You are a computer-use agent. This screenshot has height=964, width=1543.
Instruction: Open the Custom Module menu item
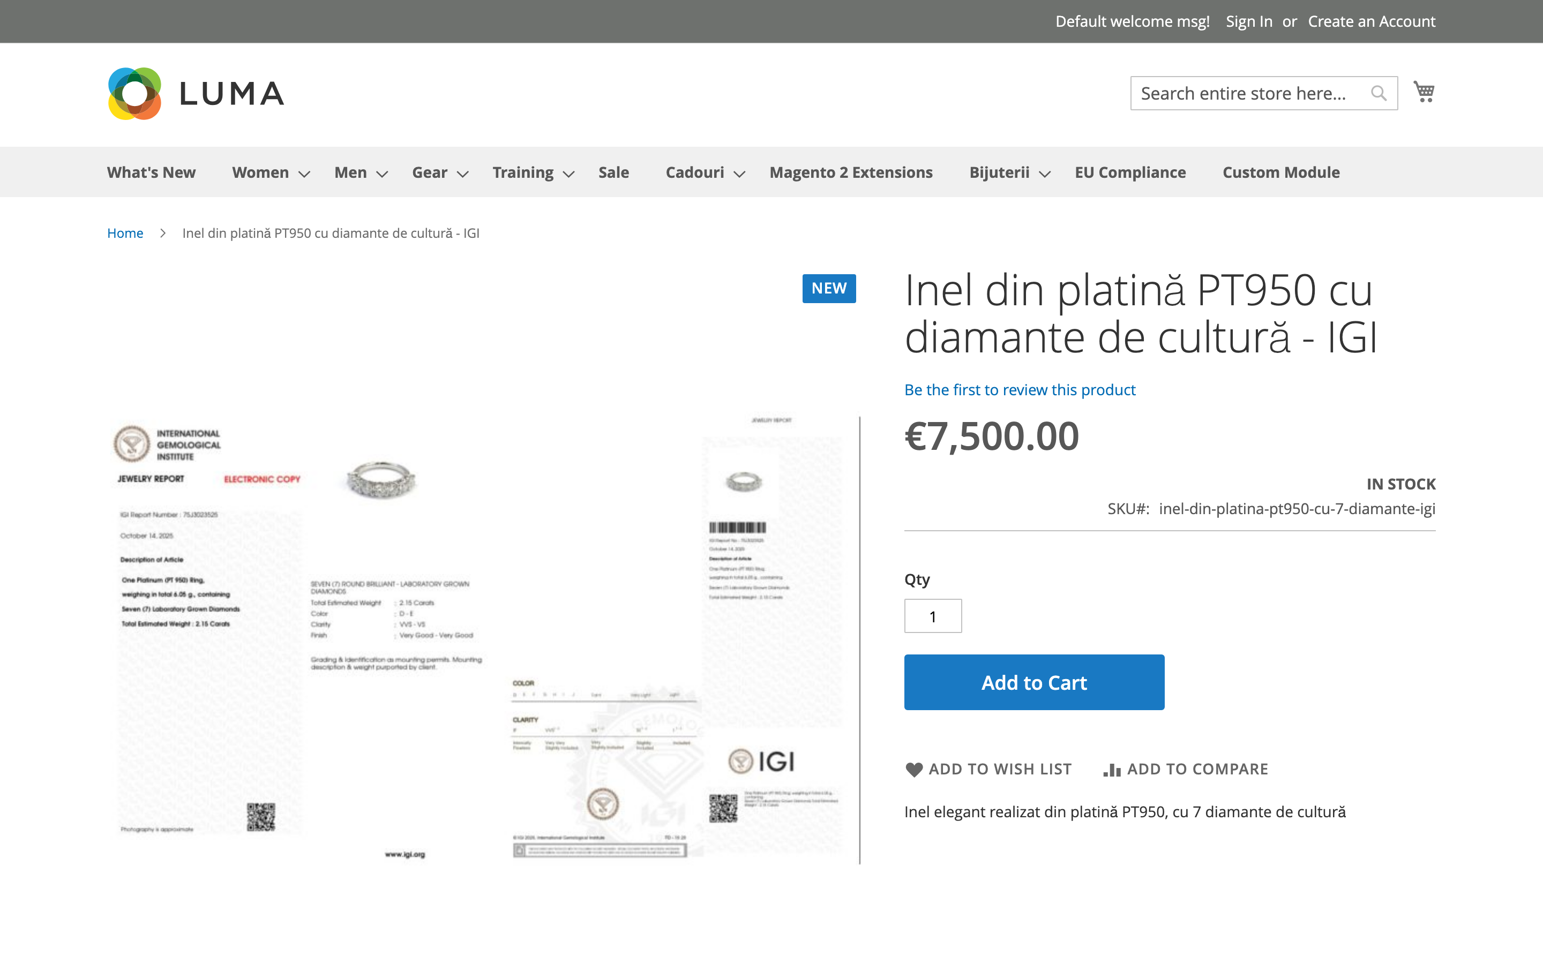[x=1281, y=172]
